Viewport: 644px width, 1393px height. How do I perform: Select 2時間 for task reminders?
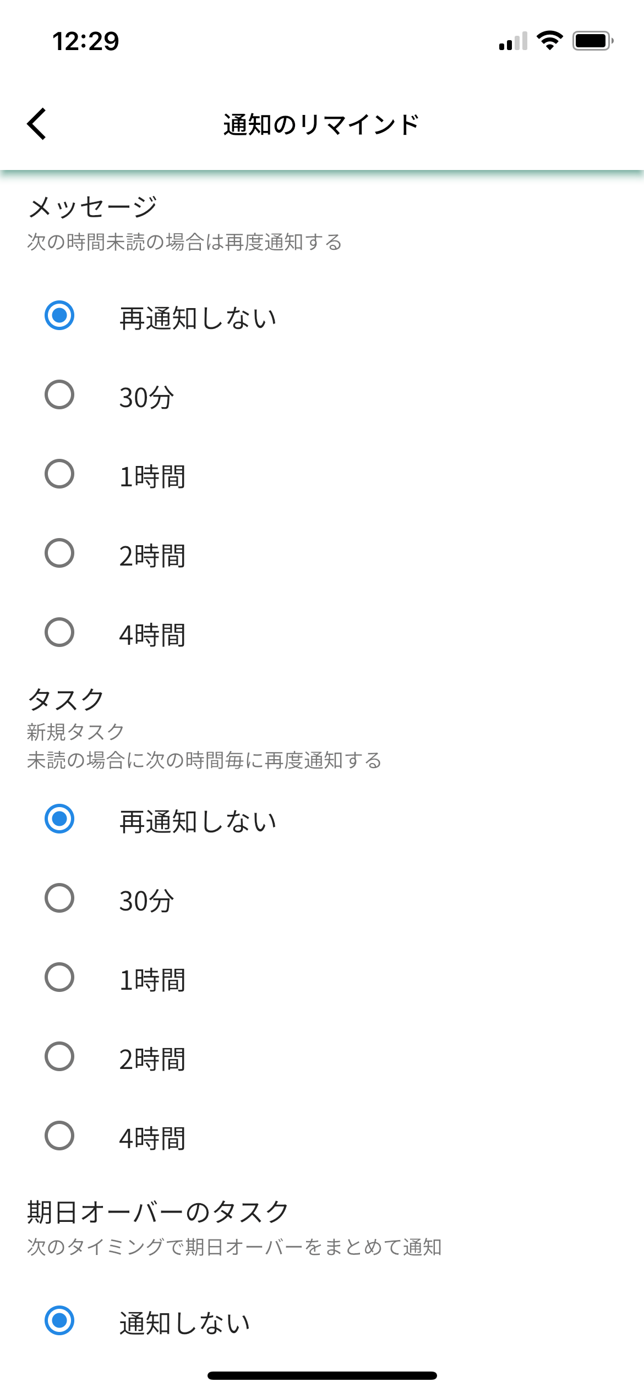pos(59,1056)
